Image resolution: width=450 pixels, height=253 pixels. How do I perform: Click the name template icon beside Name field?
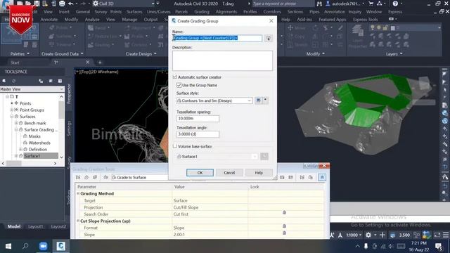[269, 38]
